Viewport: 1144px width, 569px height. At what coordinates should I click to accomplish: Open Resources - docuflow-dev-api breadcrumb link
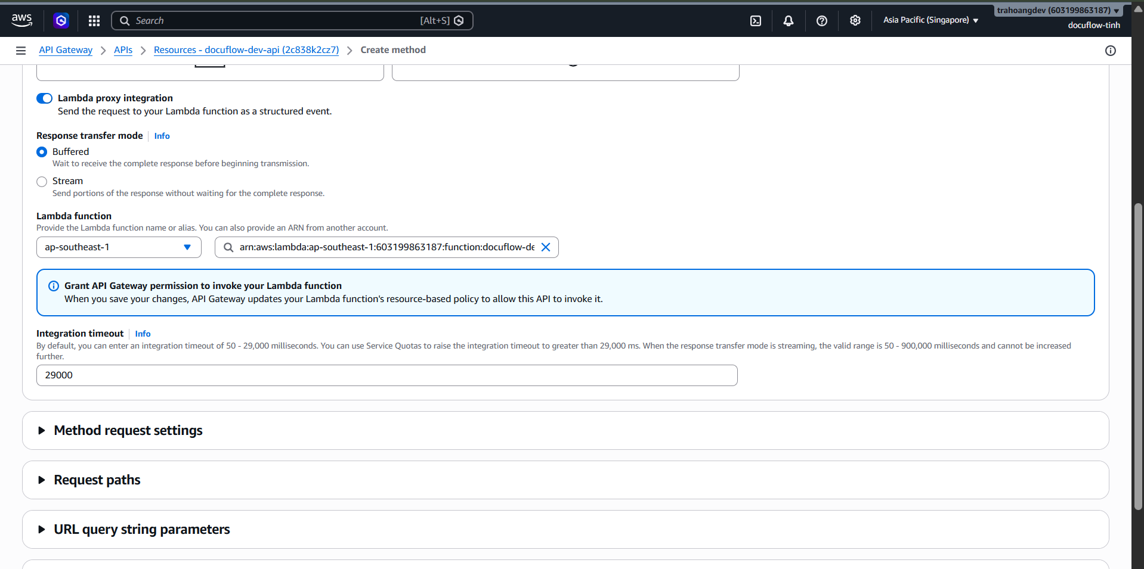[246, 50]
